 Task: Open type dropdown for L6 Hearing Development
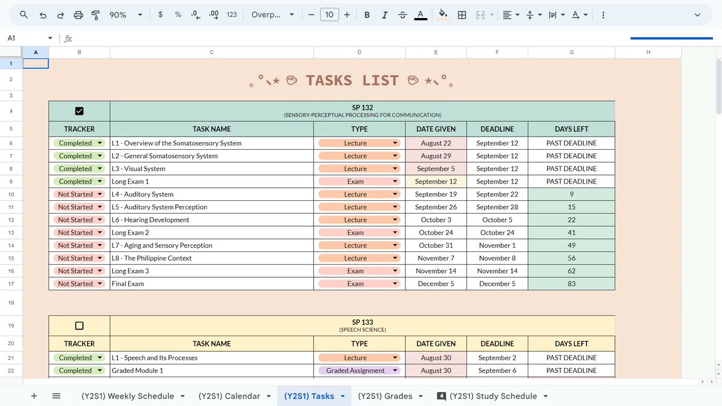click(395, 220)
